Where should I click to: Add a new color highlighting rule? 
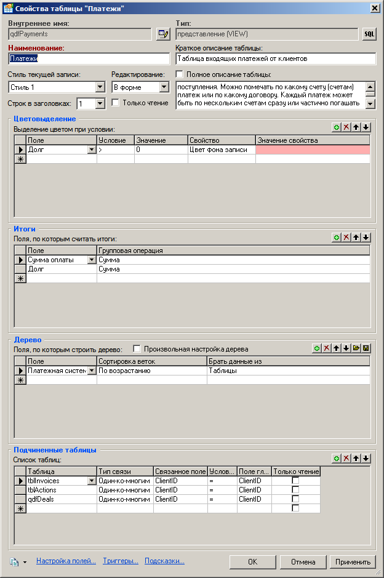click(336, 127)
